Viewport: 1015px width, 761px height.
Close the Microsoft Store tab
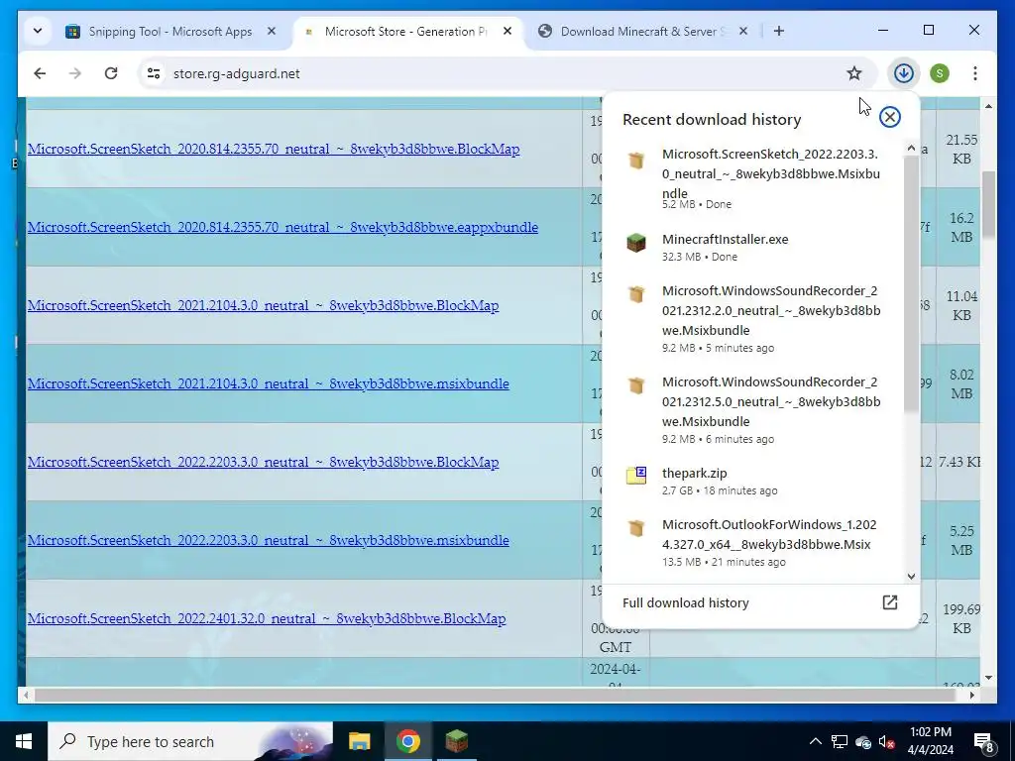click(507, 31)
